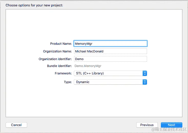Focus the Organization Name field

click(x=110, y=51)
